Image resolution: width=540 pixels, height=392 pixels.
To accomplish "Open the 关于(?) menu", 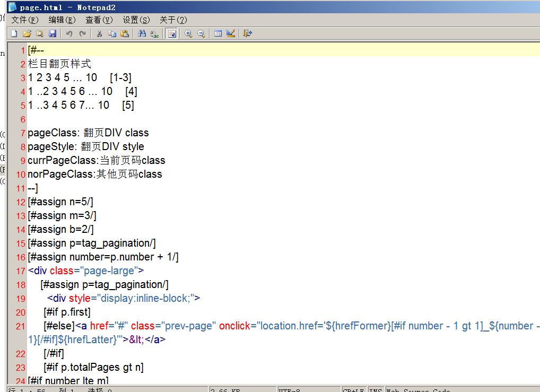I will pos(173,20).
